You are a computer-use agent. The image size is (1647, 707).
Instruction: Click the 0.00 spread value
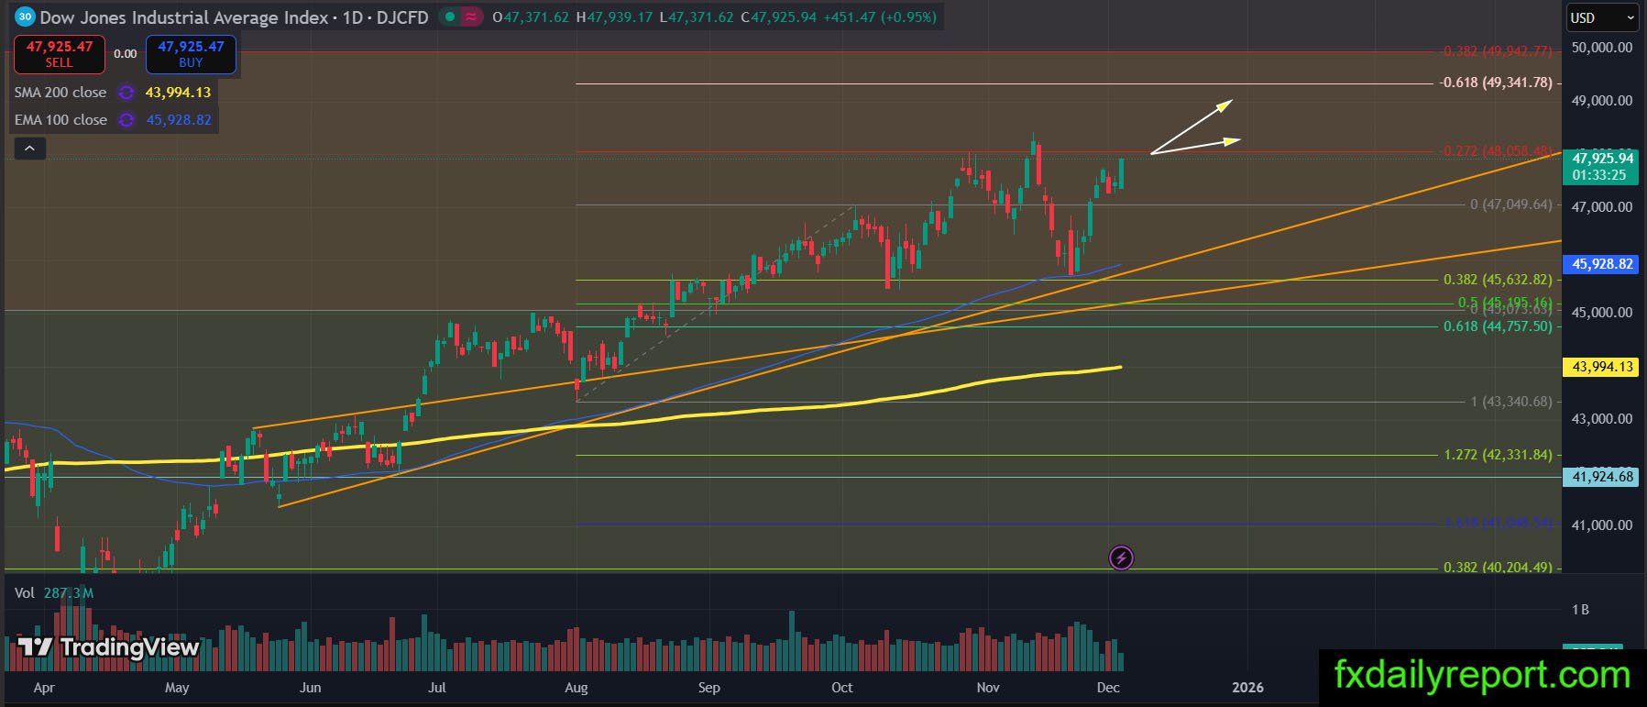(x=126, y=54)
